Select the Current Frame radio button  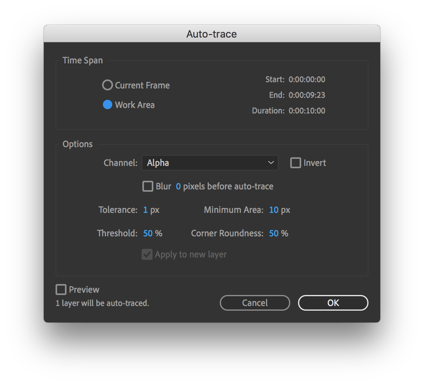tap(107, 85)
